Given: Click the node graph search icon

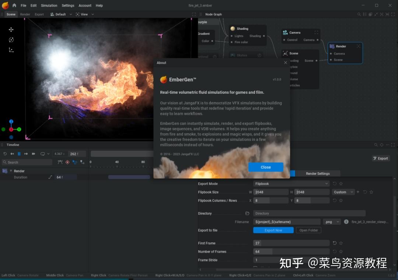Looking at the screenshot, I should coord(359,14).
